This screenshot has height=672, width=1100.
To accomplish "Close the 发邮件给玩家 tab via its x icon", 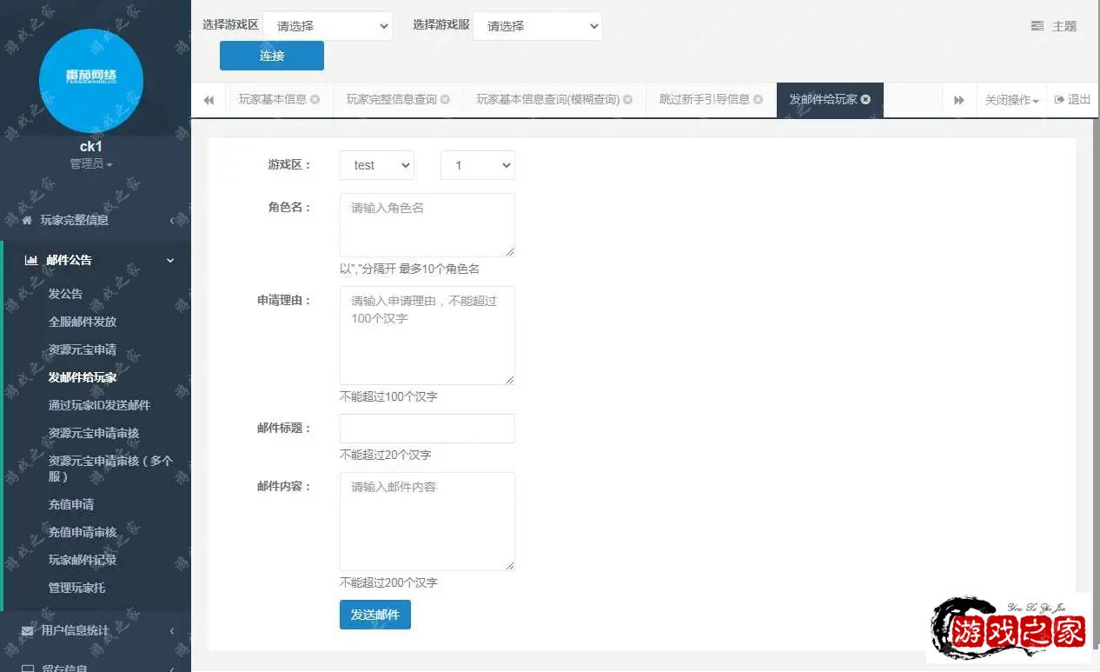I will pyautogui.click(x=865, y=99).
